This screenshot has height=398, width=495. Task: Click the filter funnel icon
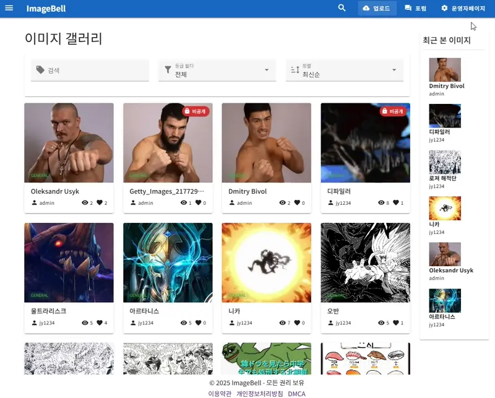pyautogui.click(x=168, y=71)
